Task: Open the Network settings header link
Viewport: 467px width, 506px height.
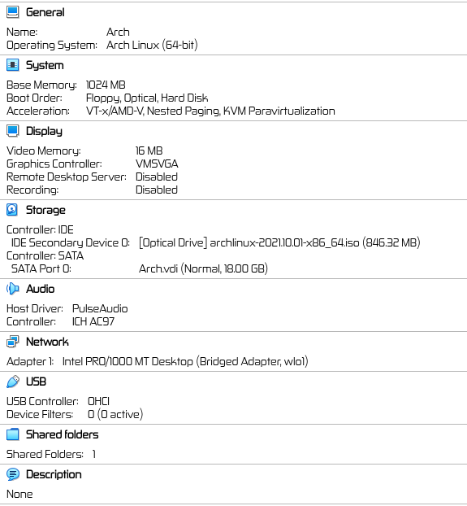Action: [47, 342]
